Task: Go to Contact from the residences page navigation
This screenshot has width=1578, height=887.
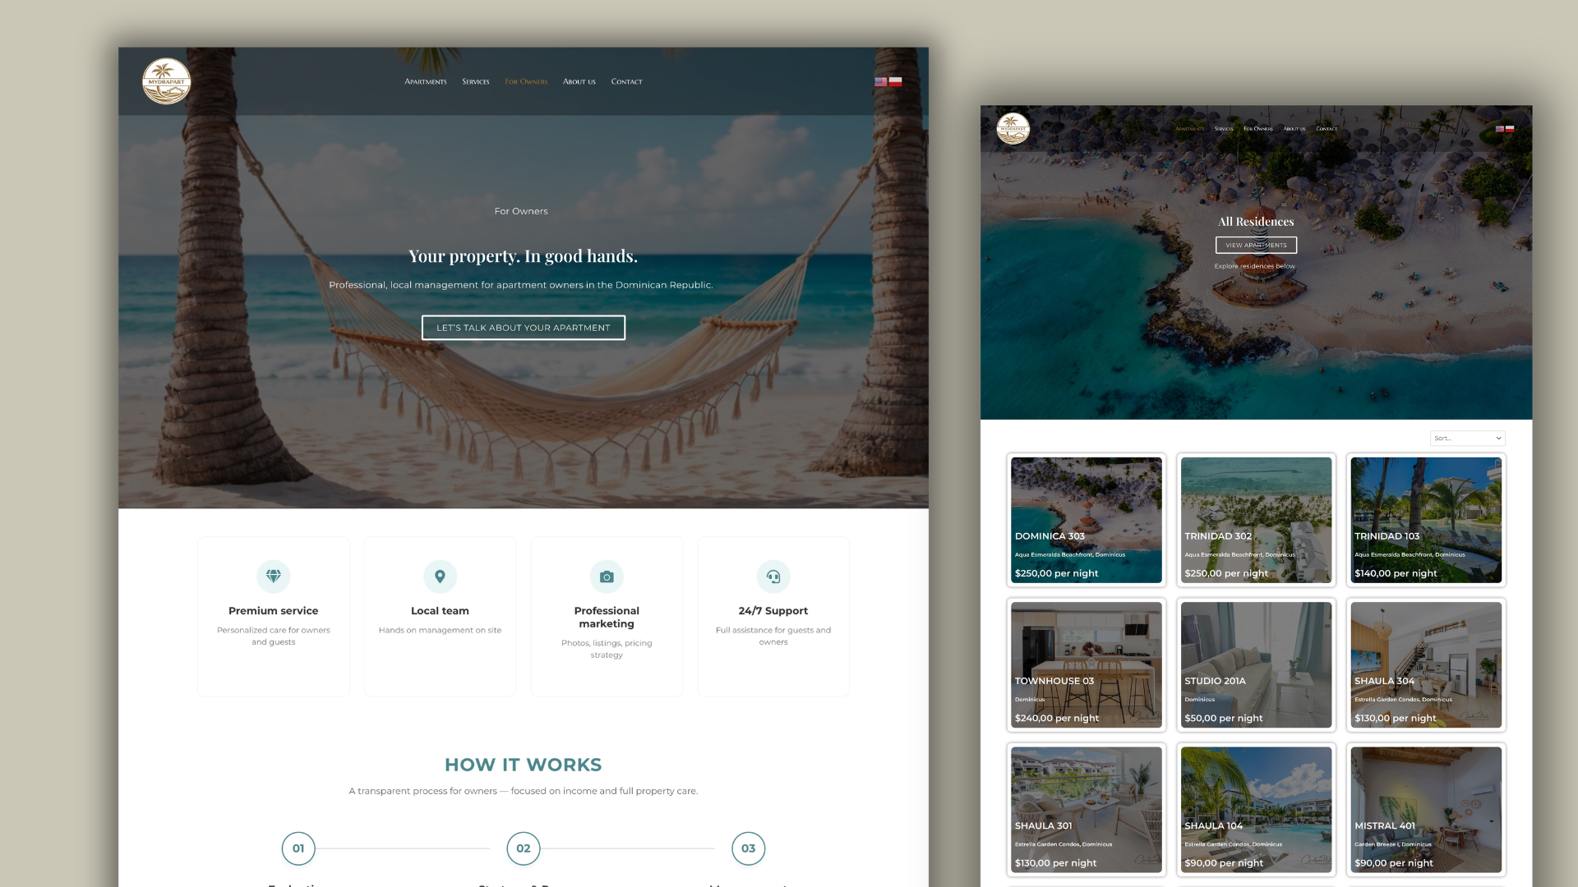Action: (1326, 129)
